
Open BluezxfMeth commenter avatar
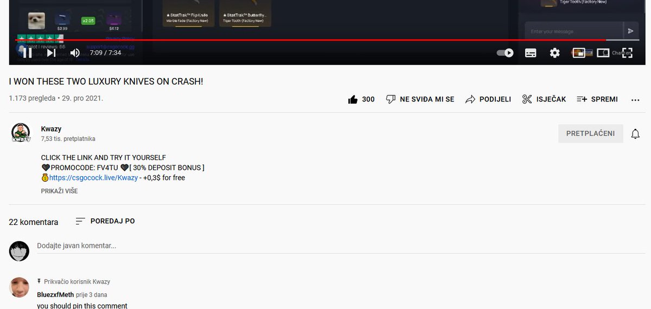click(x=20, y=287)
